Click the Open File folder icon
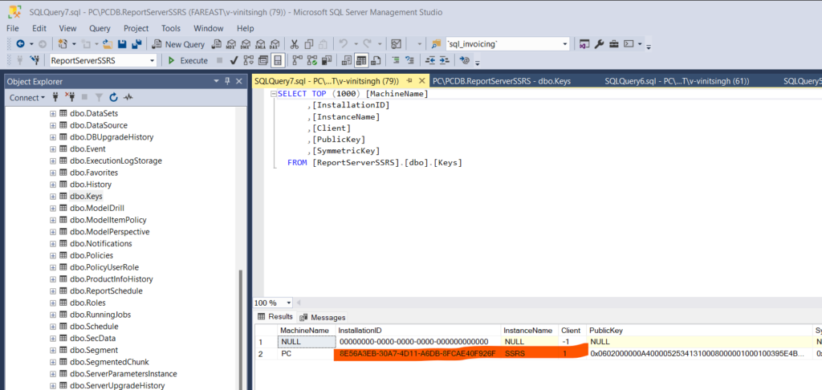 pos(108,45)
